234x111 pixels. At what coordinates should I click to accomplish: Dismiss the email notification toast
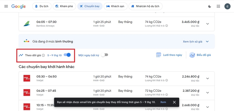coord(174,102)
